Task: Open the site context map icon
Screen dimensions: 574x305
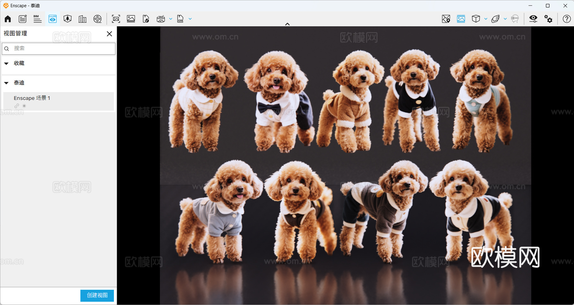Action: [x=446, y=19]
